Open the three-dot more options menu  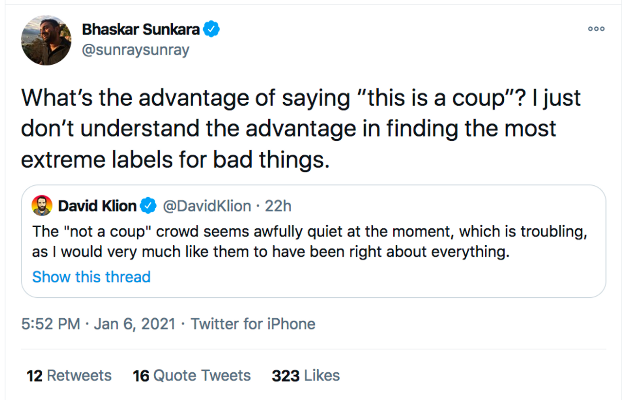tap(596, 29)
